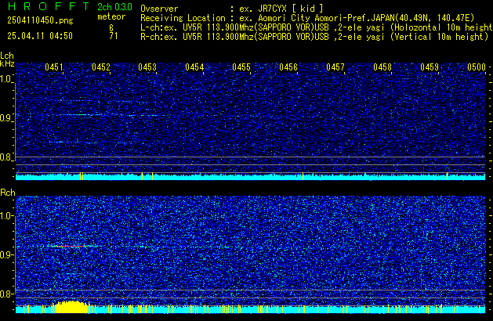Click the 0451 time marker

[54, 67]
